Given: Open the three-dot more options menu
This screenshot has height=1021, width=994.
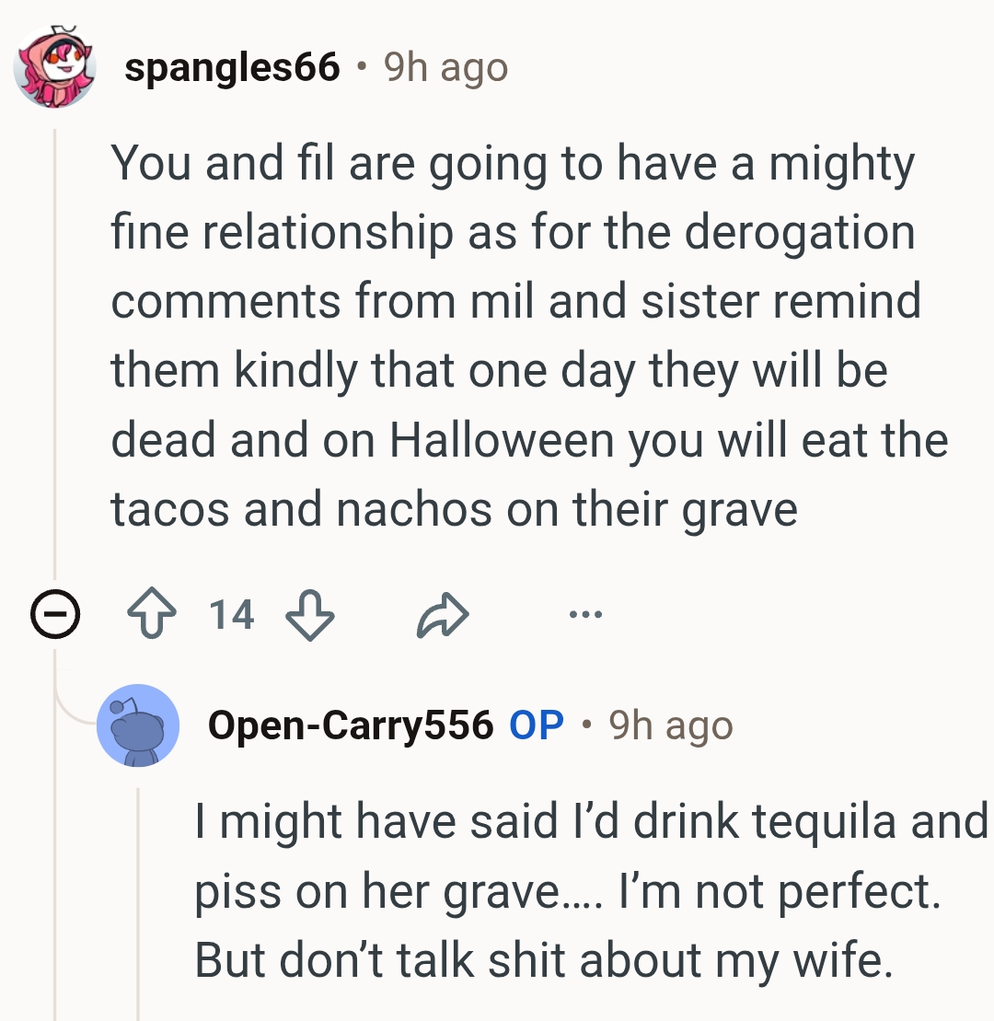Looking at the screenshot, I should click(x=585, y=614).
